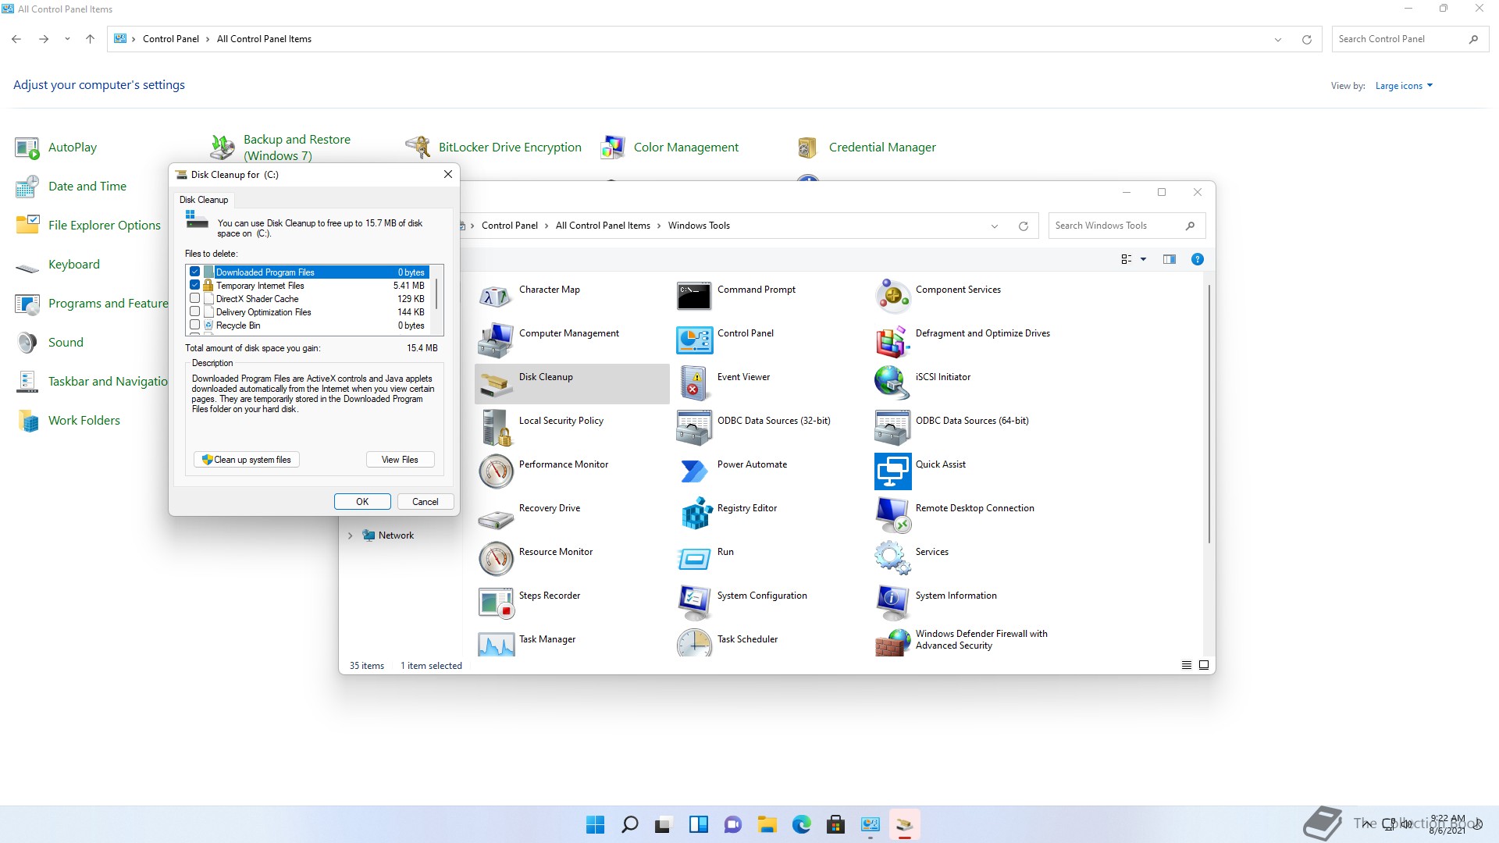The image size is (1499, 843).
Task: Expand Network tree node
Action: click(x=350, y=535)
